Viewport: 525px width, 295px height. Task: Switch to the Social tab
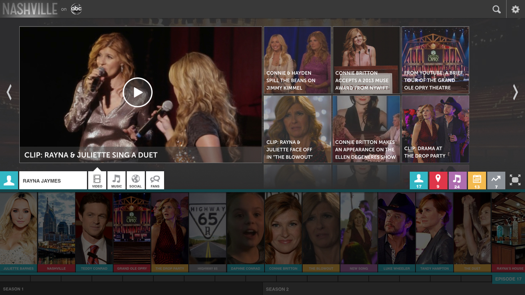tap(136, 180)
